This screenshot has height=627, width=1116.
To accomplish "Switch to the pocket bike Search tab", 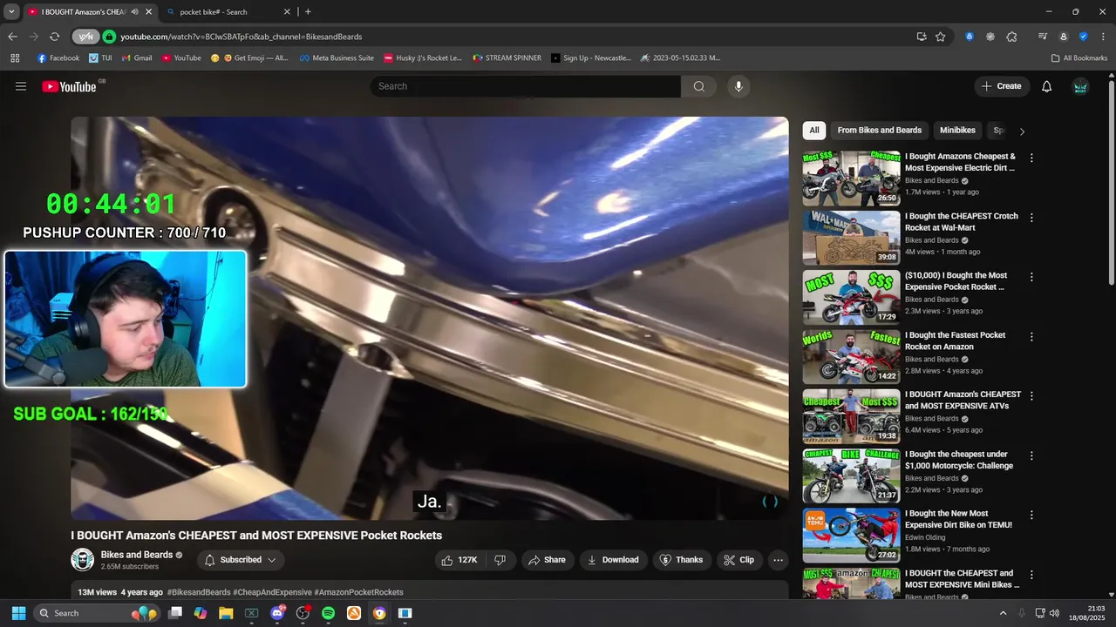I will [x=228, y=12].
